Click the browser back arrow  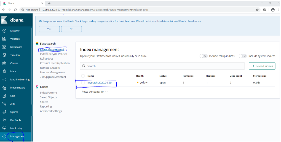[4, 10]
